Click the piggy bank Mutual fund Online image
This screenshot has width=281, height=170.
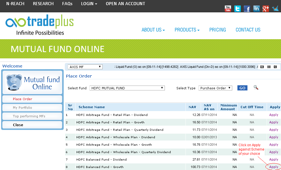tap(32, 82)
